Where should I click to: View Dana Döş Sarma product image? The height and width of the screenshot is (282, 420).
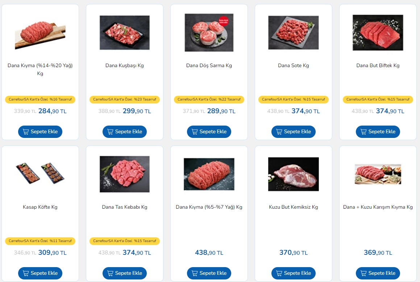point(209,32)
